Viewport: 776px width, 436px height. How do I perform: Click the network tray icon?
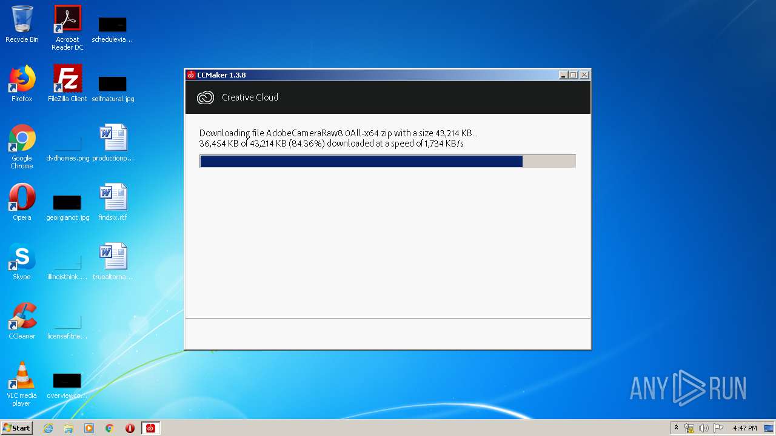[x=689, y=428]
